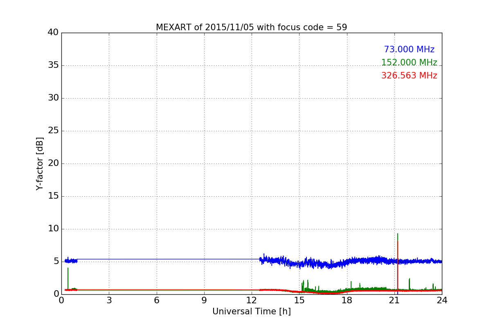
Task: Select the red 326.563 MHz legend label
Action: click(x=409, y=76)
